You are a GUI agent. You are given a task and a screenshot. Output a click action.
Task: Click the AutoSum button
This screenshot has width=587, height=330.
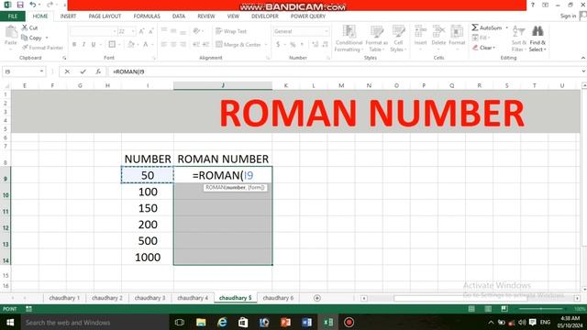[487, 27]
